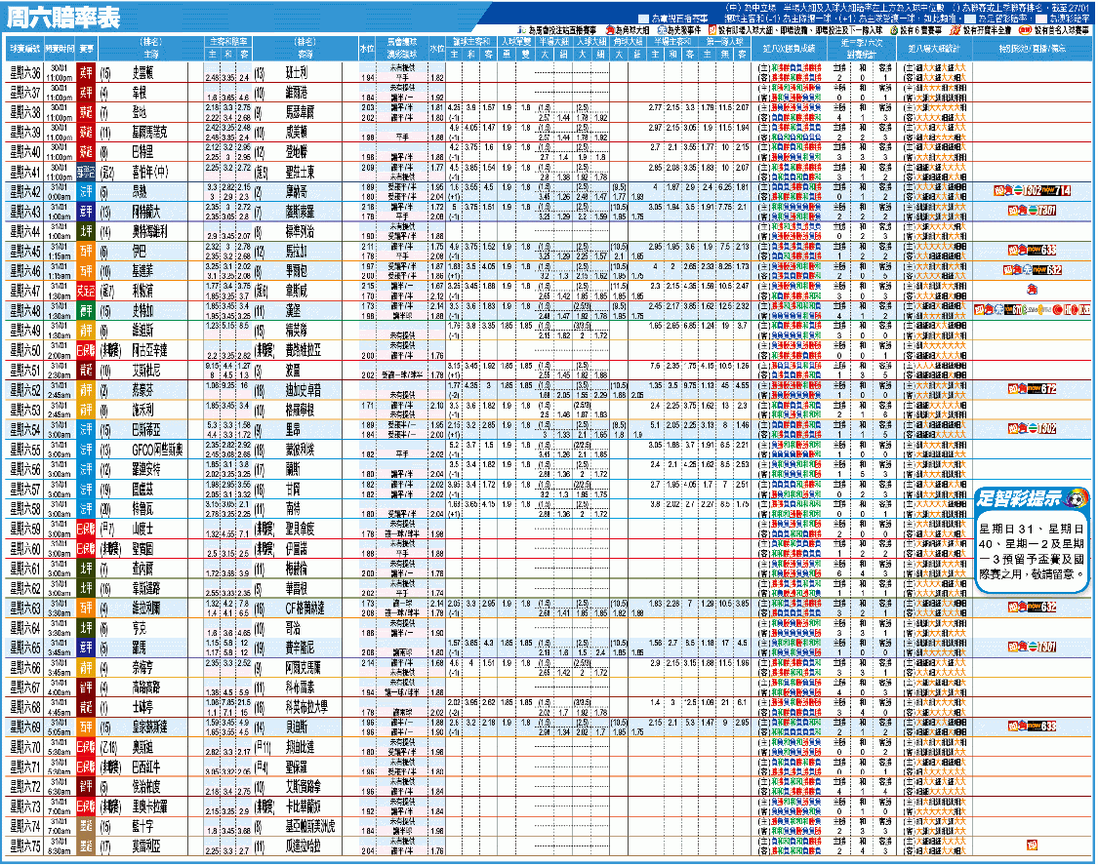Click the 球賽編號 column header
Screen dimensions: 1098x865
point(24,49)
